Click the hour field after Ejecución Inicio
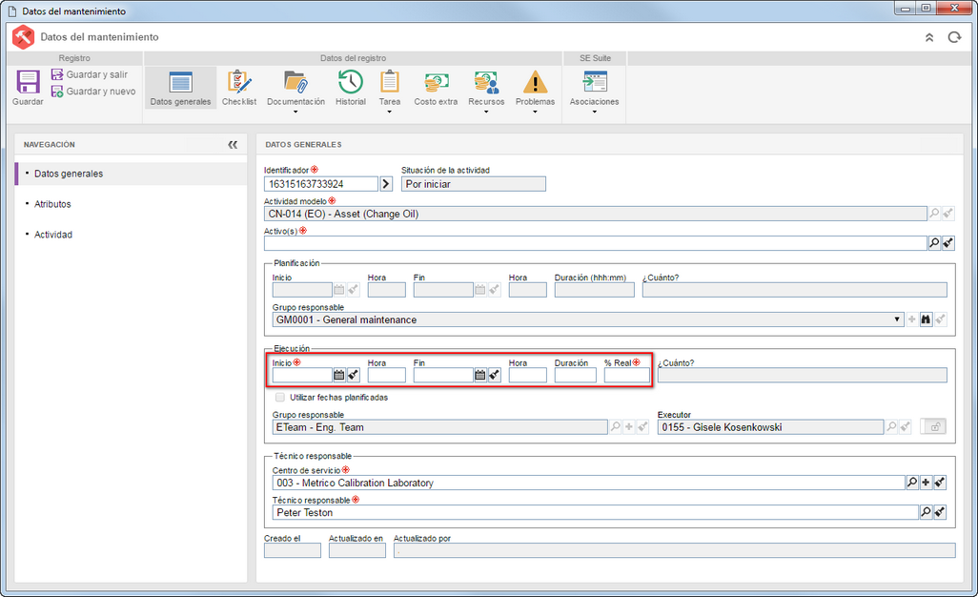Screen dimensions: 978x597 387,375
